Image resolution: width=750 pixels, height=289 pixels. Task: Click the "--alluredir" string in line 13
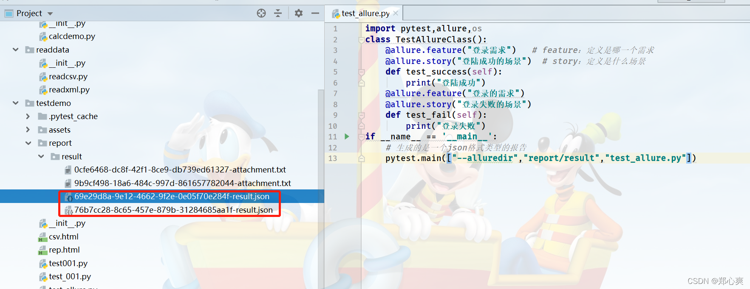[485, 158]
